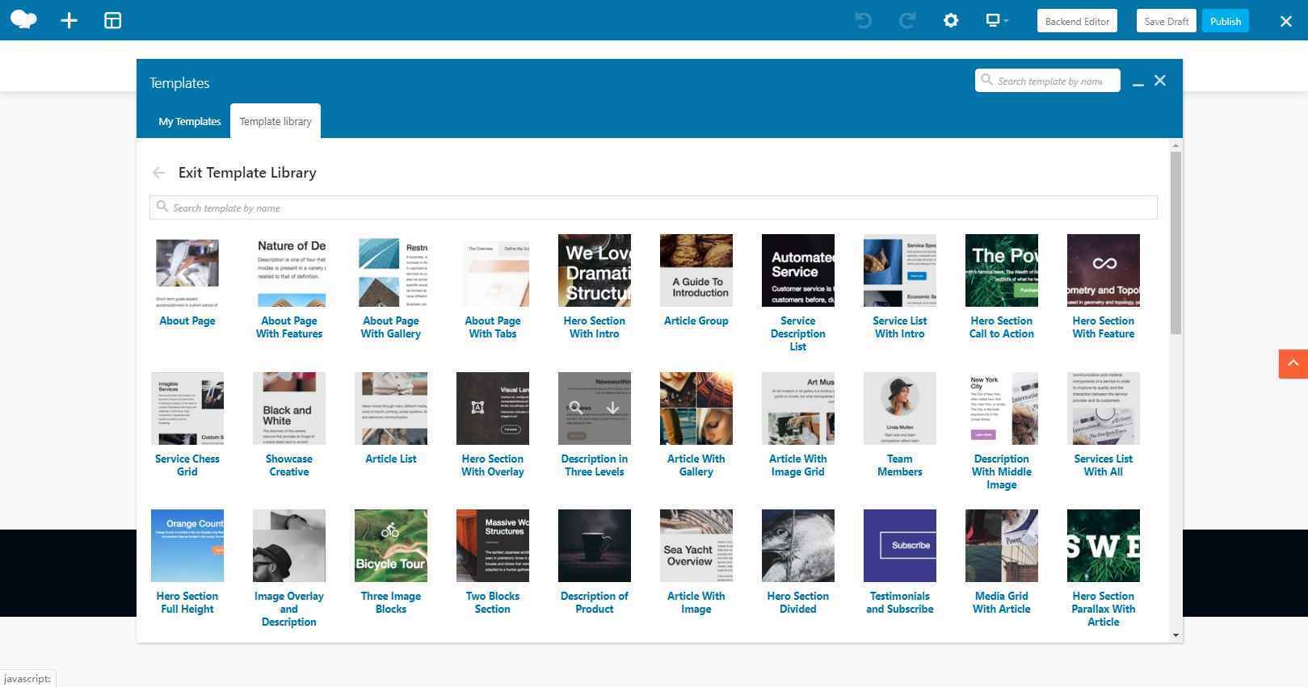Viewport: 1308px width, 687px height.
Task: Click scrollbar down arrow in Templates panel
Action: (1176, 635)
